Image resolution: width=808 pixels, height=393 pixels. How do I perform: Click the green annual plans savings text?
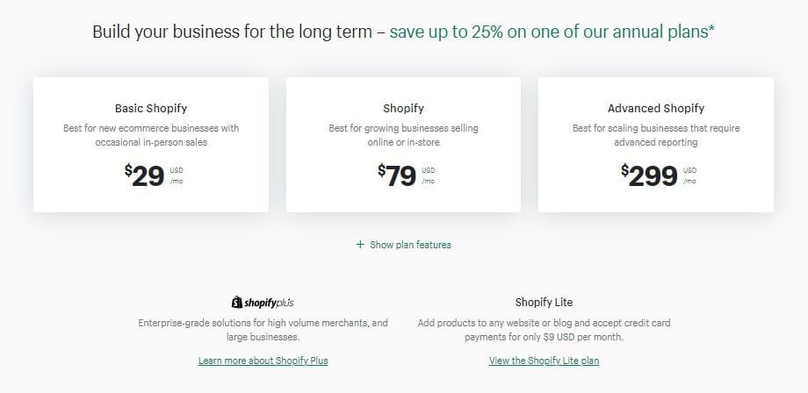[x=552, y=32]
